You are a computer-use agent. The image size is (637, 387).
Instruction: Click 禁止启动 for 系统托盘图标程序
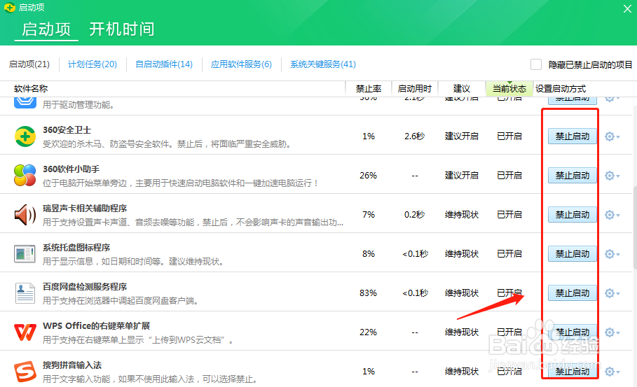click(x=572, y=254)
